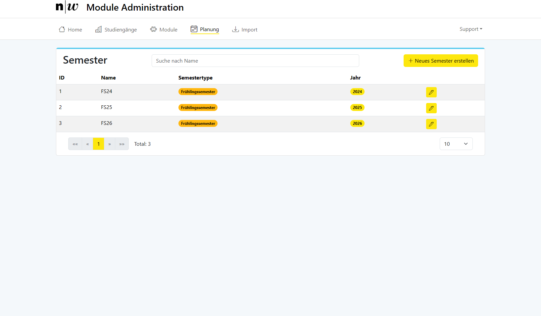Click the Module puzzle piece icon
This screenshot has height=316, width=541.
153,29
